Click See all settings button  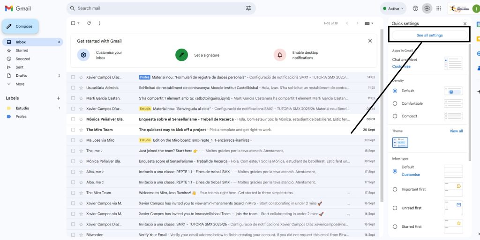click(x=429, y=36)
